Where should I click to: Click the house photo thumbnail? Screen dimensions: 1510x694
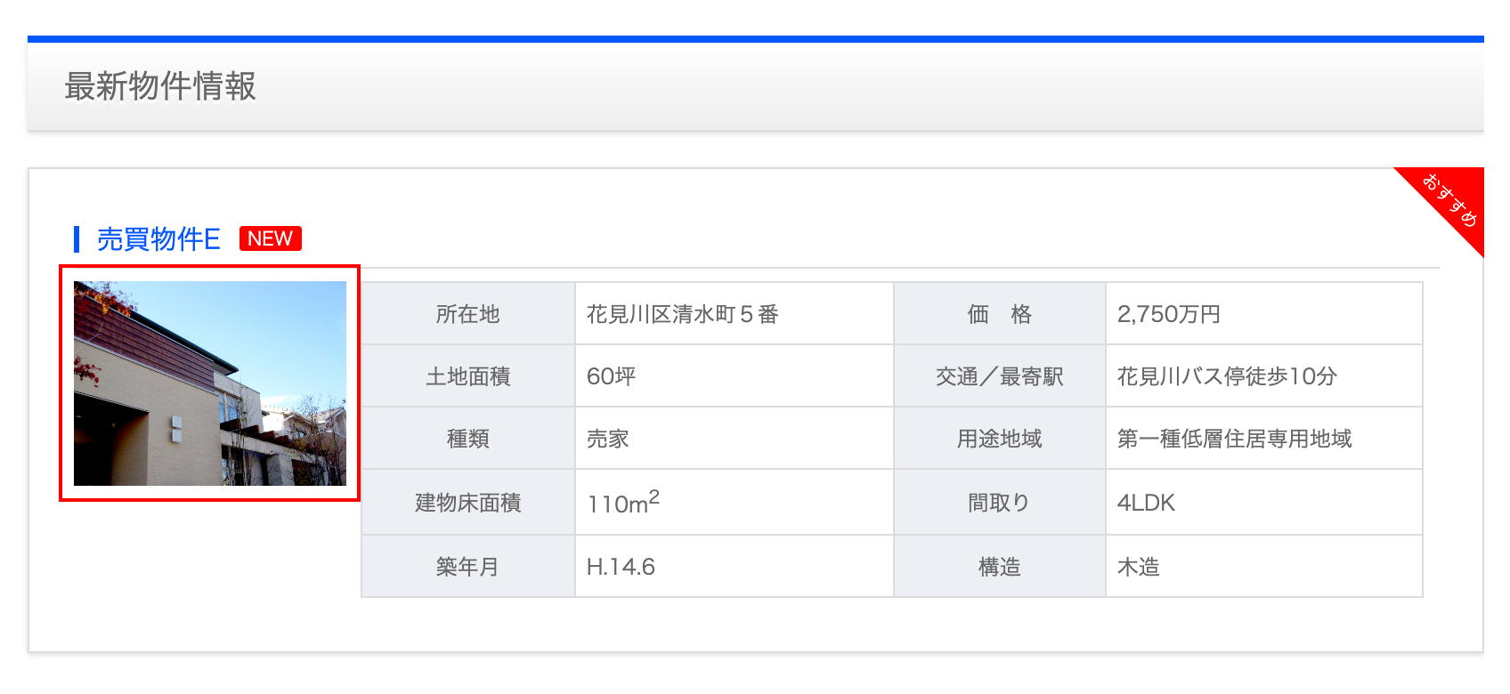tap(210, 383)
